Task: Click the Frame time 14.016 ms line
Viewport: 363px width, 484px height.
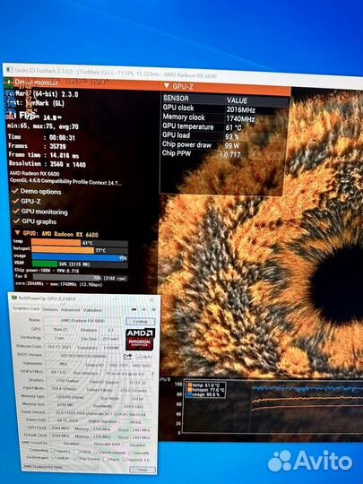Action: pos(44,155)
